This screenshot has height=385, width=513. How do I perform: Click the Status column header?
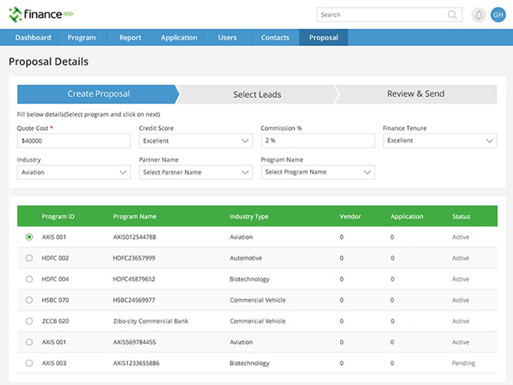coord(461,216)
